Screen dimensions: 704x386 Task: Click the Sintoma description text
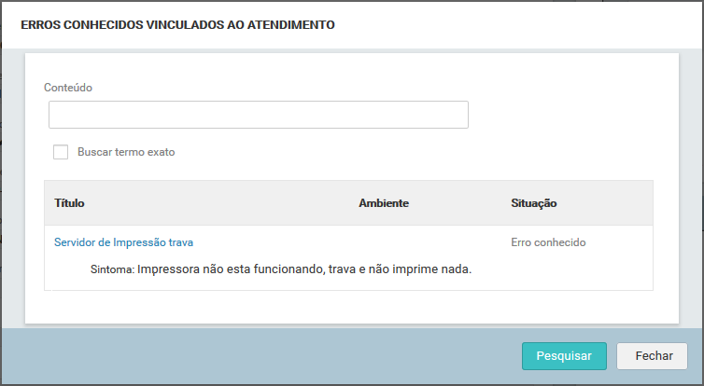[281, 269]
